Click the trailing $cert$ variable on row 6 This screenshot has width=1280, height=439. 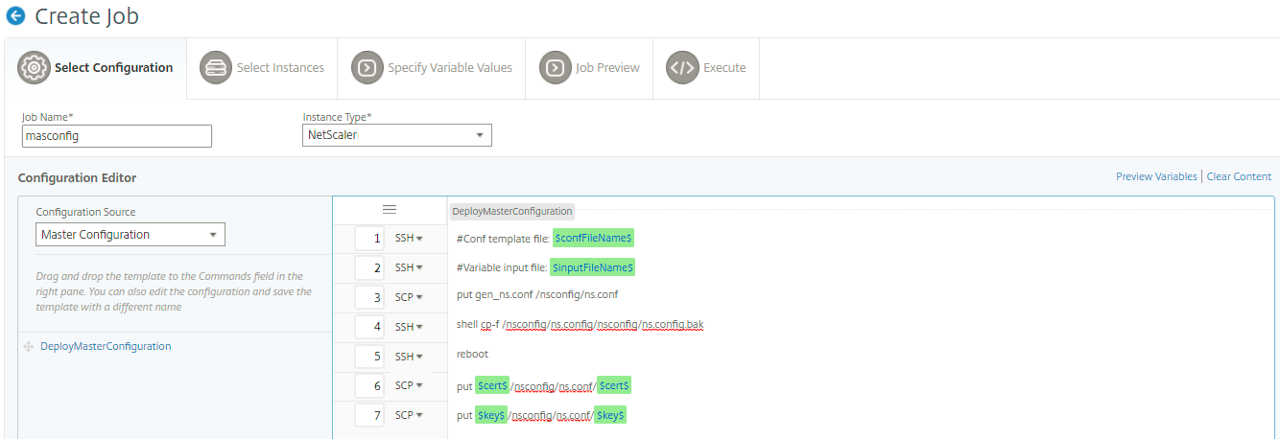click(x=614, y=385)
